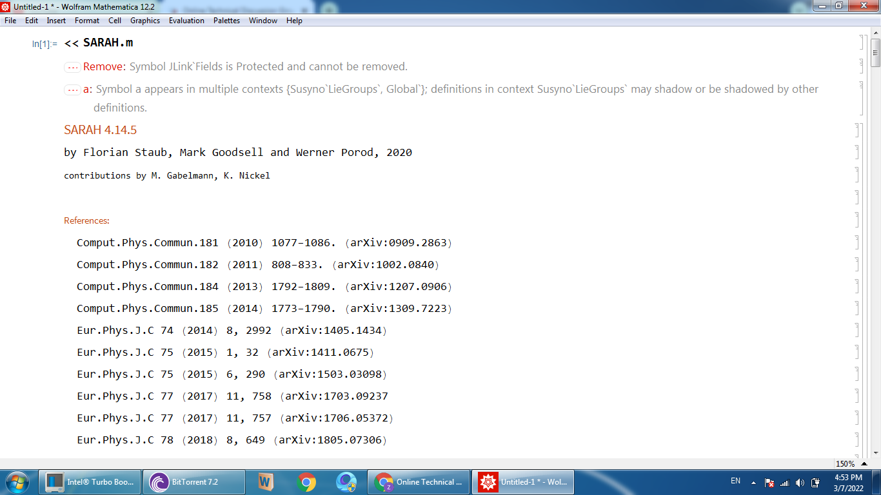Open Google Chrome pinned taskbar icon
The image size is (881, 495).
tap(306, 482)
